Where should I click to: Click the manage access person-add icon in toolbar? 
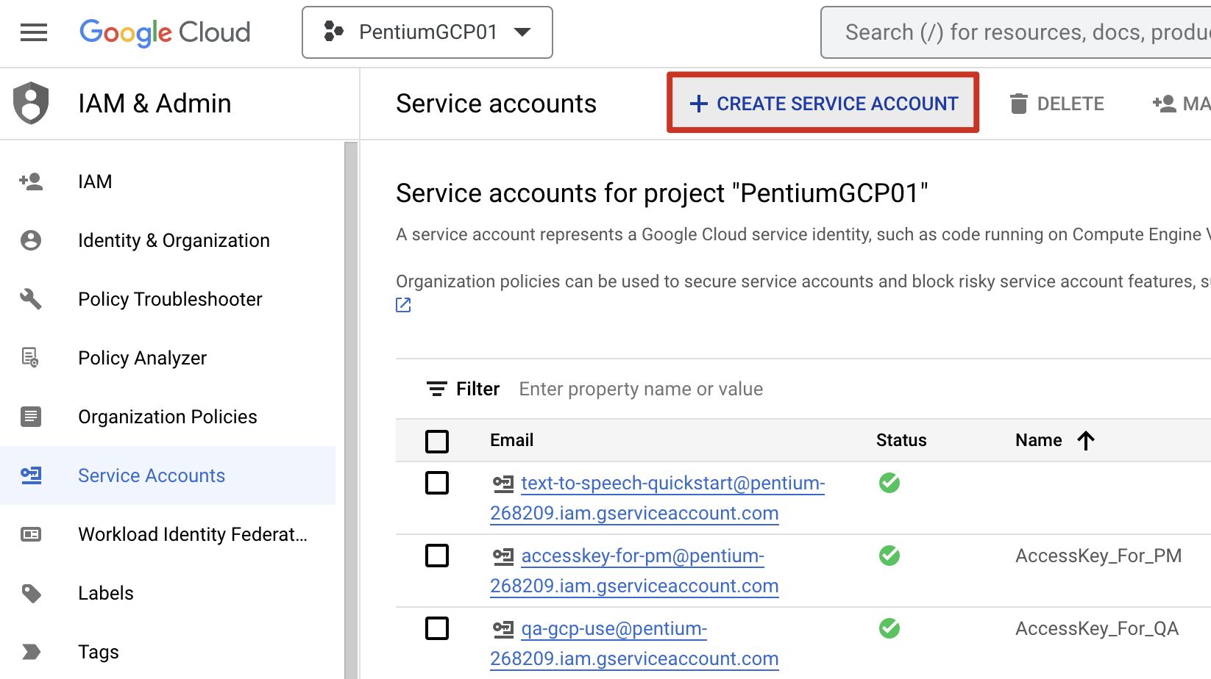1164,104
